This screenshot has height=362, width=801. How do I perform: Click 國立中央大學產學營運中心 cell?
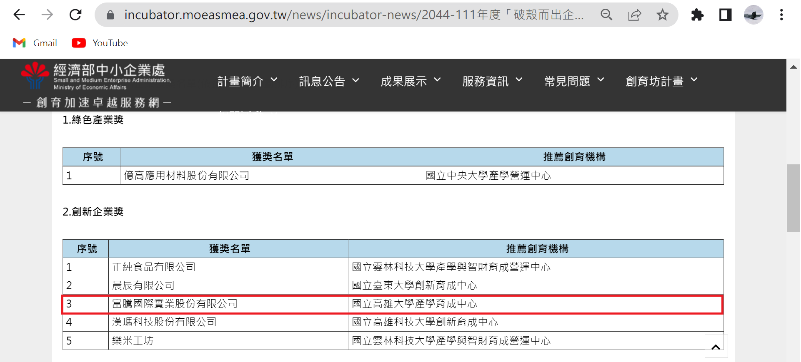click(x=573, y=176)
